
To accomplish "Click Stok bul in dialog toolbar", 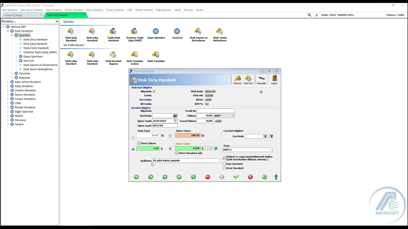I will point(237,80).
